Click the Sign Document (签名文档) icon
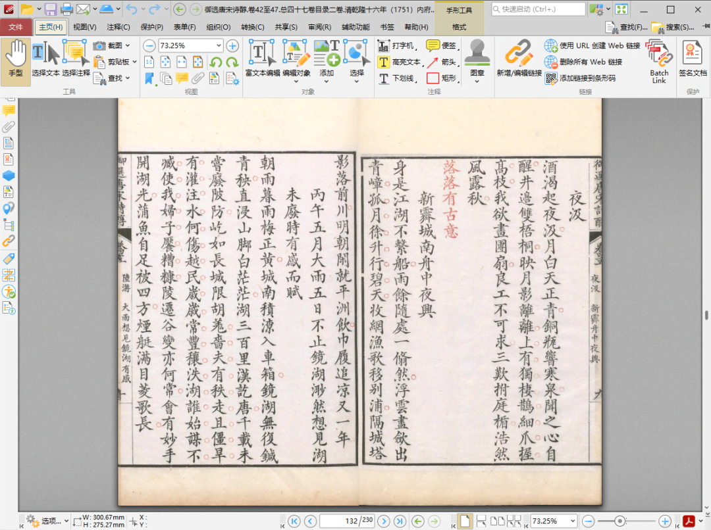711x530 pixels. 693,61
